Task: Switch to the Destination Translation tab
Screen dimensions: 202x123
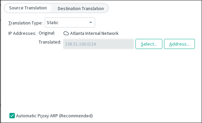Action: pyautogui.click(x=81, y=8)
